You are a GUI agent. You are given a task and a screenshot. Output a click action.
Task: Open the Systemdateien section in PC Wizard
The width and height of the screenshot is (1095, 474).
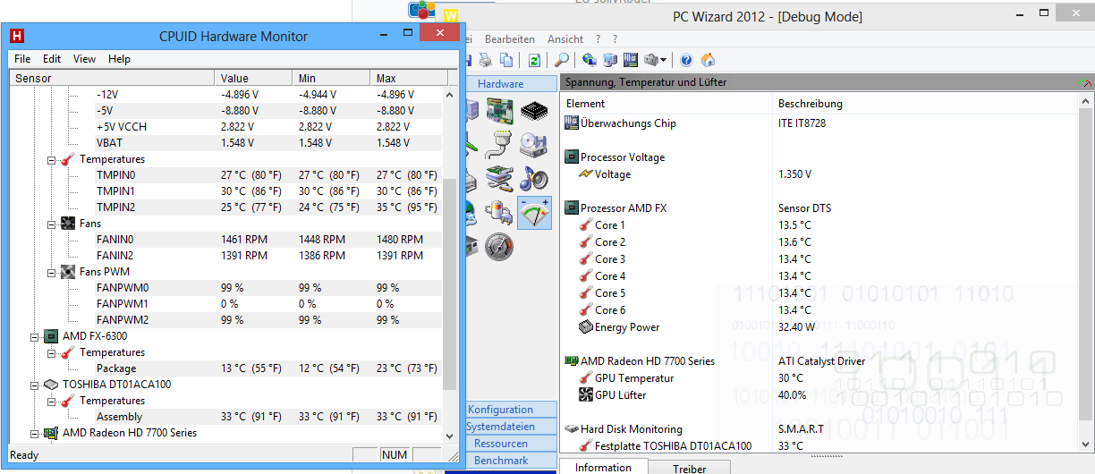[510, 427]
